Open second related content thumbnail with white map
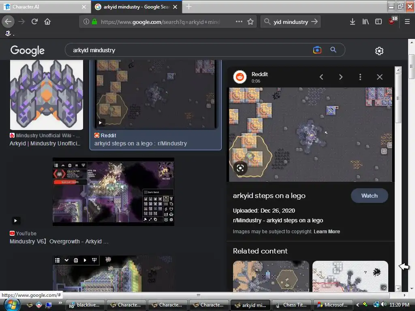This screenshot has width=415, height=311. (350, 276)
